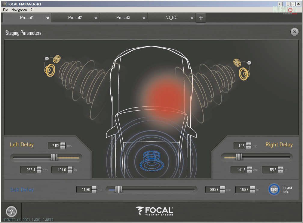Click the Sub Delay ms field showing 11.60
The width and height of the screenshot is (303, 223).
coord(84,190)
